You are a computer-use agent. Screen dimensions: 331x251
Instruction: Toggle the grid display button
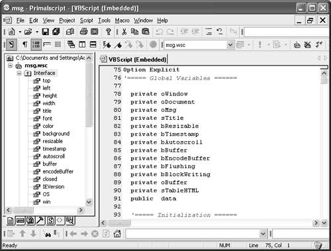pyautogui.click(x=58, y=44)
